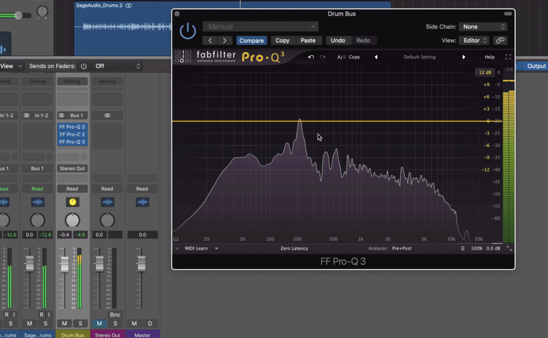The height and width of the screenshot is (338, 548).
Task: Click the Paste button
Action: pyautogui.click(x=308, y=41)
